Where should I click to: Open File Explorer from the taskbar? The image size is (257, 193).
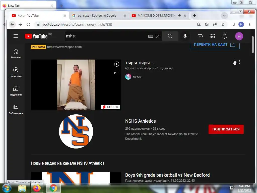(22, 188)
